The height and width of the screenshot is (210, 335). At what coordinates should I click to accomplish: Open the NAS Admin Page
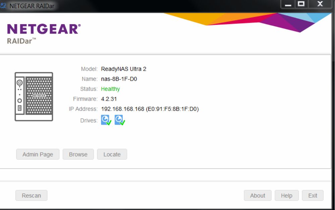(38, 154)
